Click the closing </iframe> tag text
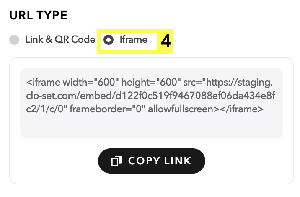The width and height of the screenshot is (300, 197). point(242,109)
